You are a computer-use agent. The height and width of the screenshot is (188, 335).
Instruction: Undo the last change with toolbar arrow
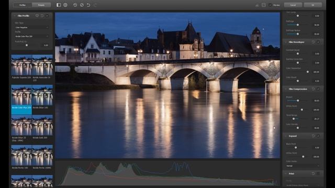point(88,5)
